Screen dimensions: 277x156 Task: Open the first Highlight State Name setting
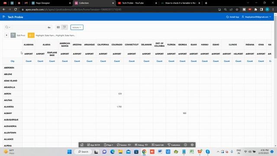pyautogui.click(x=45, y=36)
